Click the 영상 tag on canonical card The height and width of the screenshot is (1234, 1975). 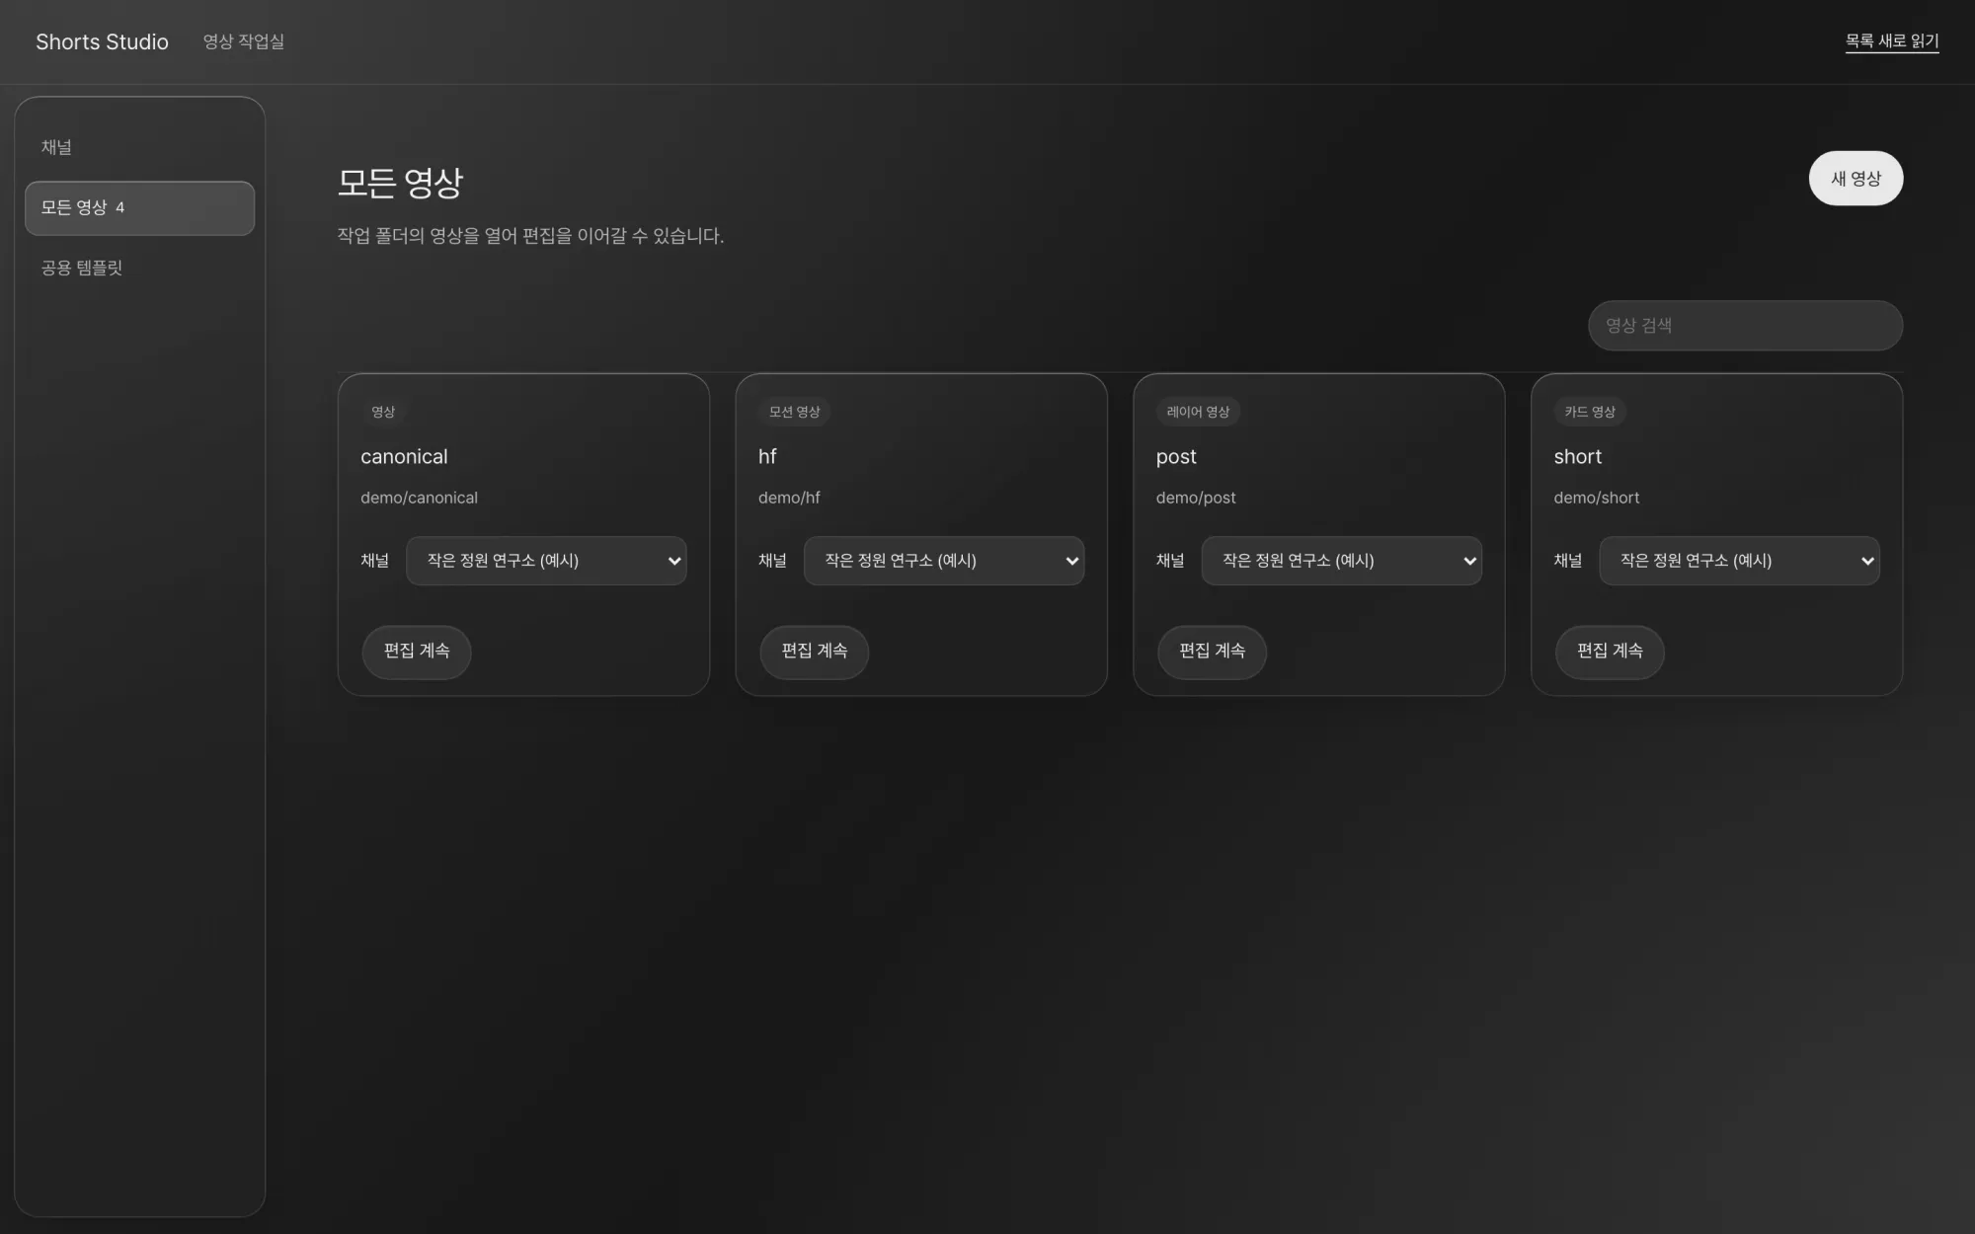pos(383,412)
